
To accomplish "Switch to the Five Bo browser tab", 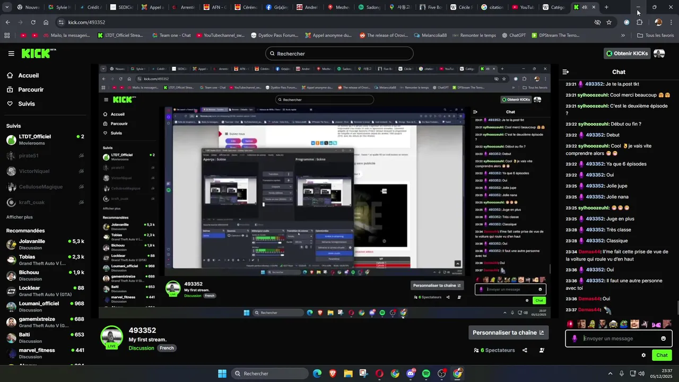I will tap(431, 7).
